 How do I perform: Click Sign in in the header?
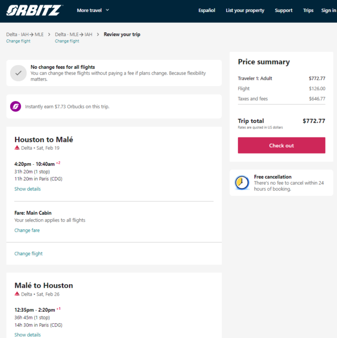(x=328, y=10)
